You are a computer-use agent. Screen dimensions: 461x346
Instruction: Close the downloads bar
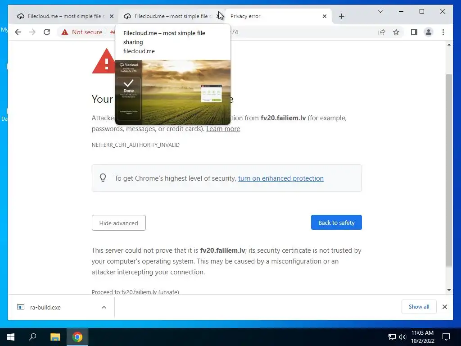[x=445, y=306]
